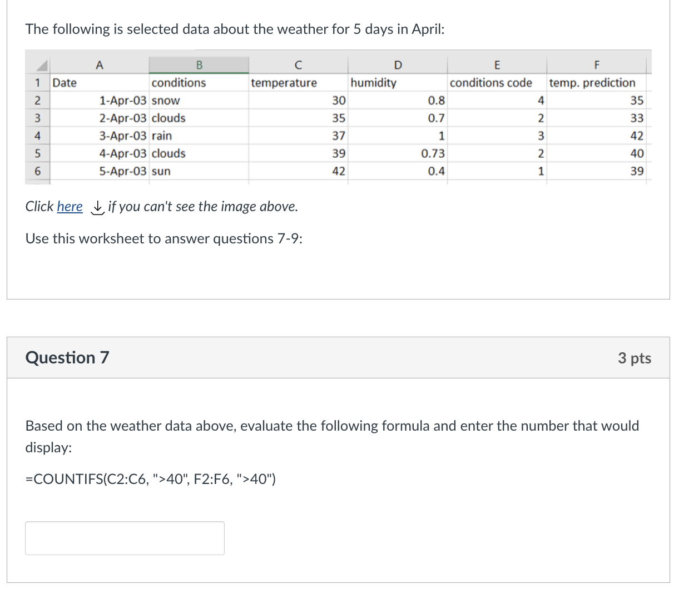Click the 'Use this worksheet to answer questions 7-9:' text
Image resolution: width=674 pixels, height=599 pixels.
point(164,238)
